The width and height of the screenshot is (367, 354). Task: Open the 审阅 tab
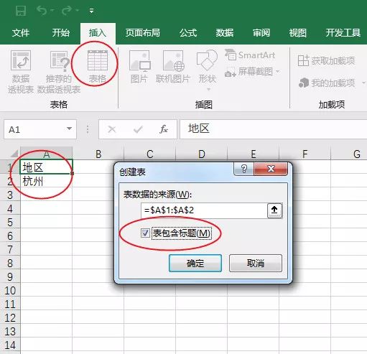click(x=261, y=33)
